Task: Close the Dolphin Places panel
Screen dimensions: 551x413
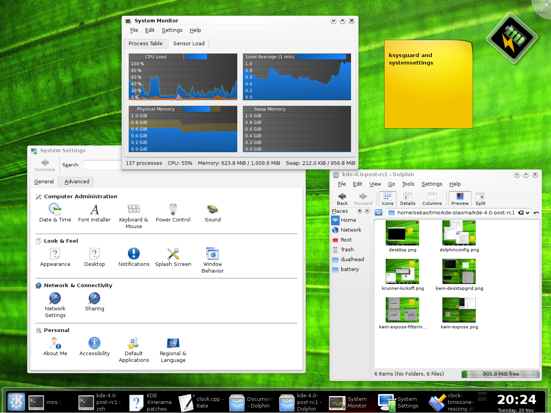Action: [367, 211]
